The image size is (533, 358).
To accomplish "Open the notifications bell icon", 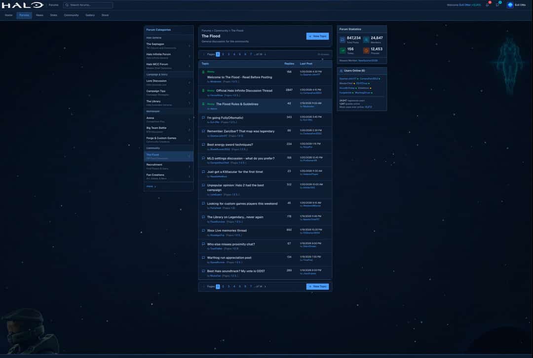I will click(x=487, y=5).
